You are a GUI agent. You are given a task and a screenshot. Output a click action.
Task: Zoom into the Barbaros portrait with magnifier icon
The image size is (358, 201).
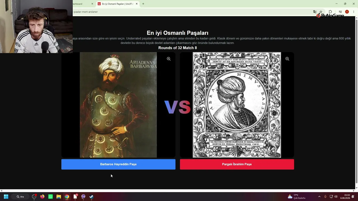tap(169, 59)
